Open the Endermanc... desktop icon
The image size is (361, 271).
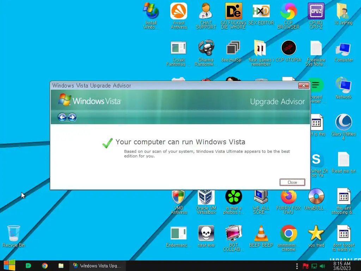(178, 236)
